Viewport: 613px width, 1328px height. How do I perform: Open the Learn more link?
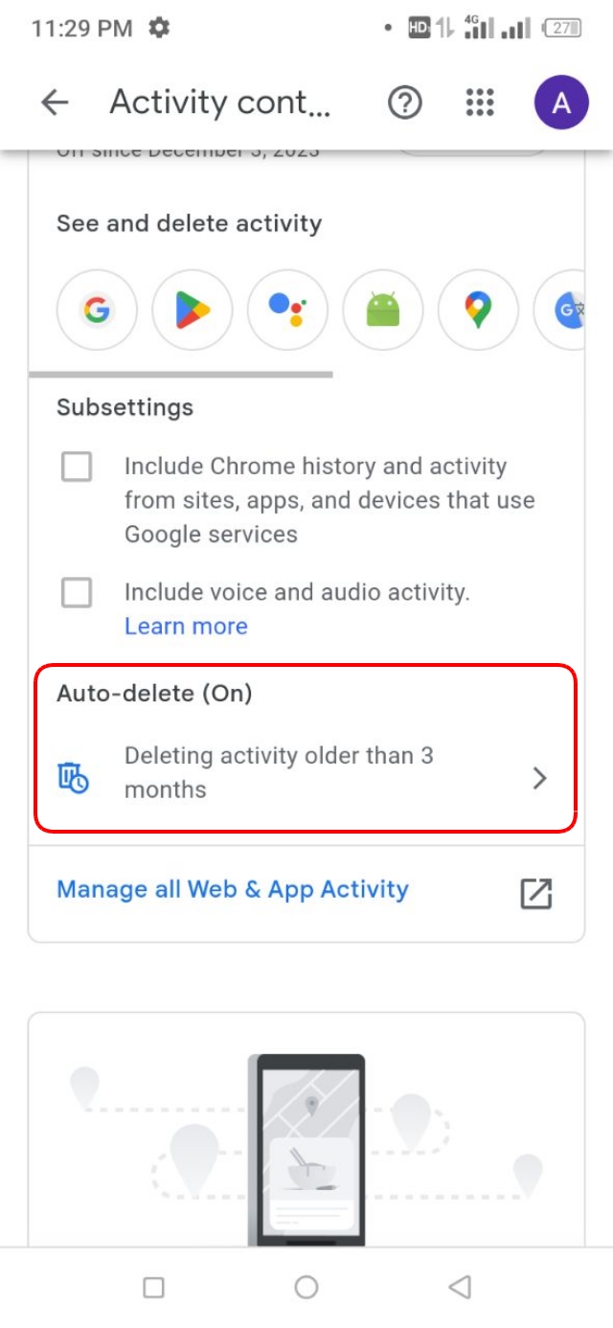[x=186, y=626]
